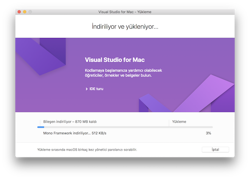Click the window title 'Visual Studio for Mac - Yükleme'
Viewport: 250px width, 179px height.
click(125, 12)
